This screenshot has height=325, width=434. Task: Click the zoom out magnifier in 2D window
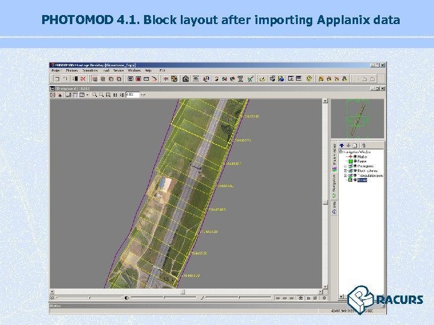[x=101, y=95]
